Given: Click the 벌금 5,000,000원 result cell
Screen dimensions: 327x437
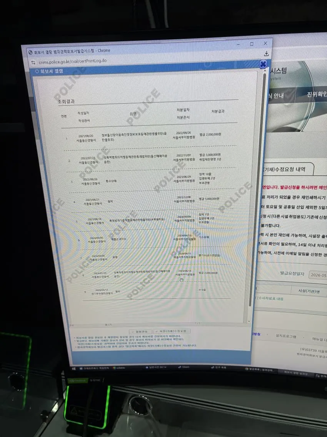Looking at the screenshot, I should [209, 199].
